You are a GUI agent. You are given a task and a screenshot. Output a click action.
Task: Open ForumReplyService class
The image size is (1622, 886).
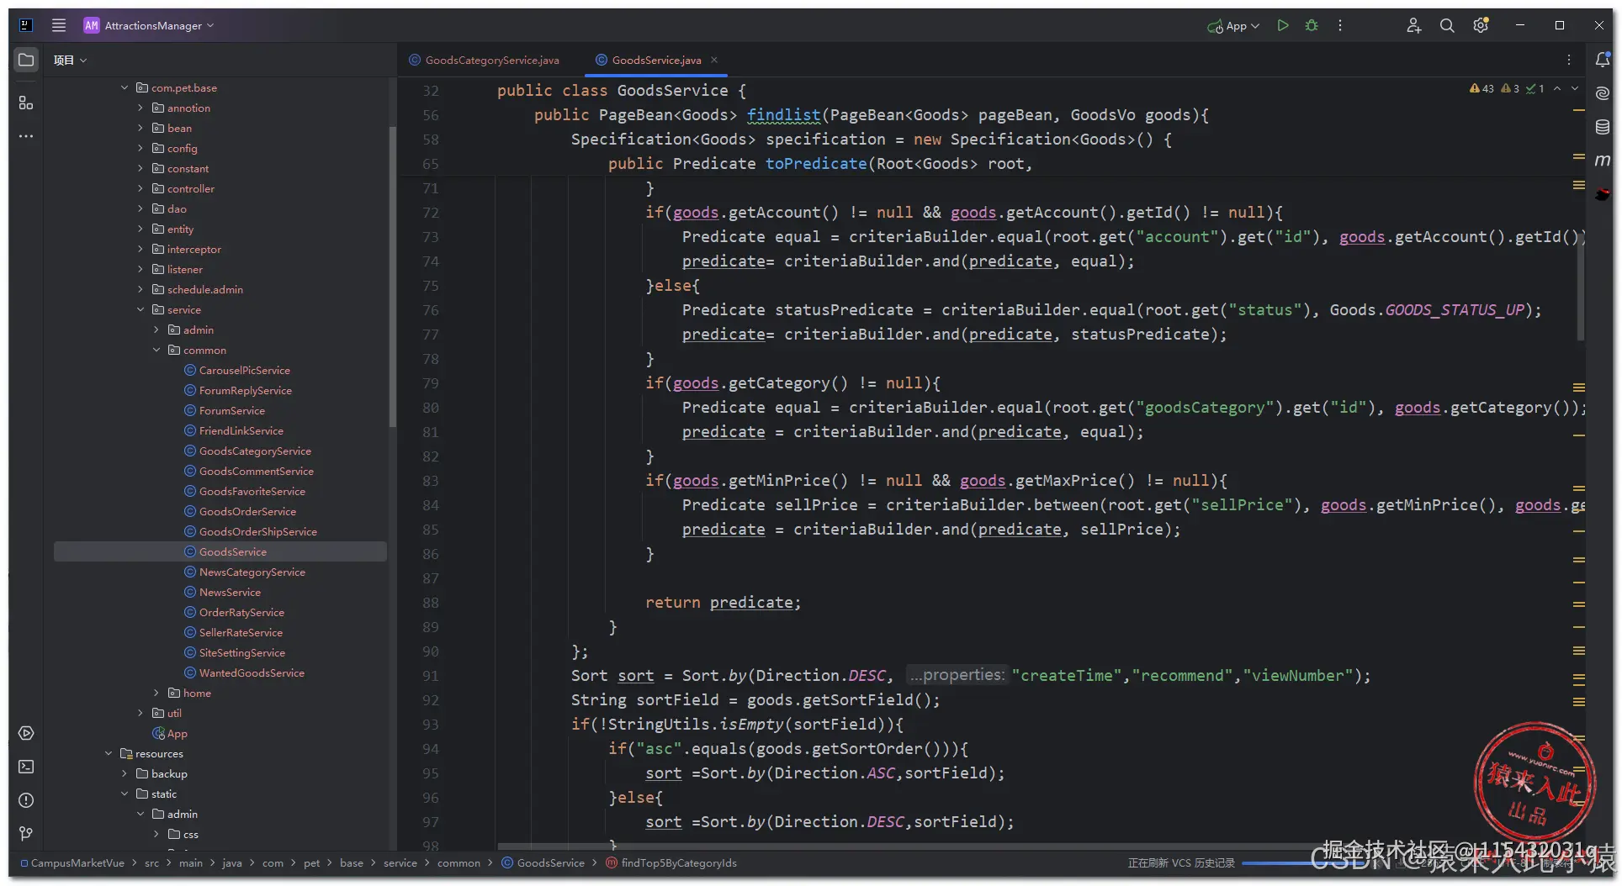point(246,390)
